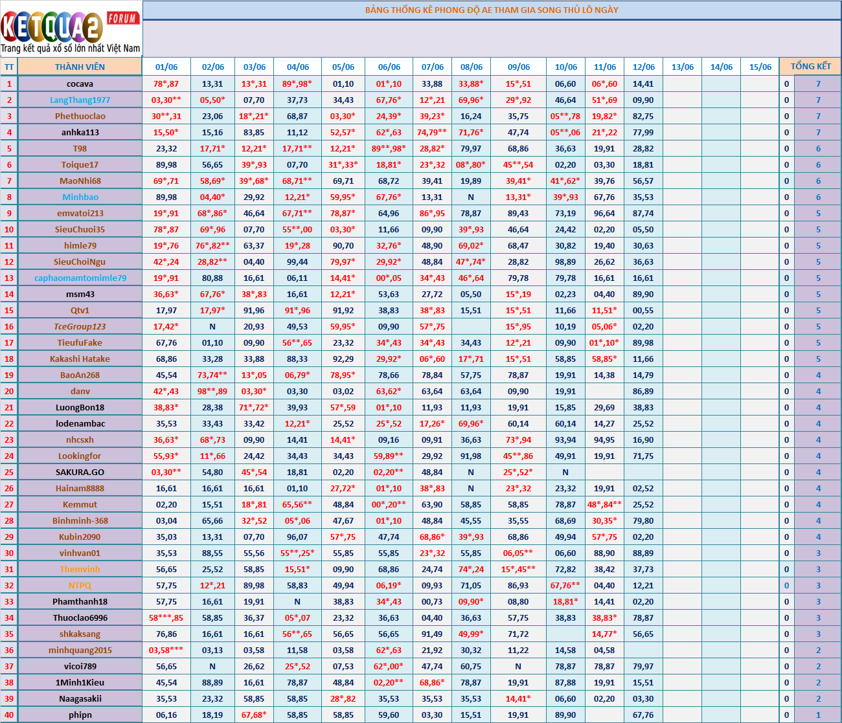The image size is (842, 723).
Task: Open member caphaomamtomimle79's name link
Action: point(80,278)
